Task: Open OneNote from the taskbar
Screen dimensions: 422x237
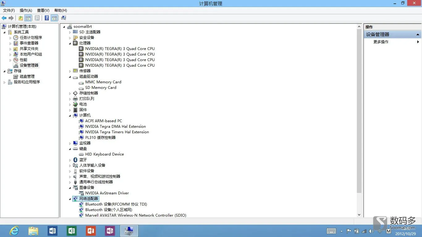Action: pos(110,231)
